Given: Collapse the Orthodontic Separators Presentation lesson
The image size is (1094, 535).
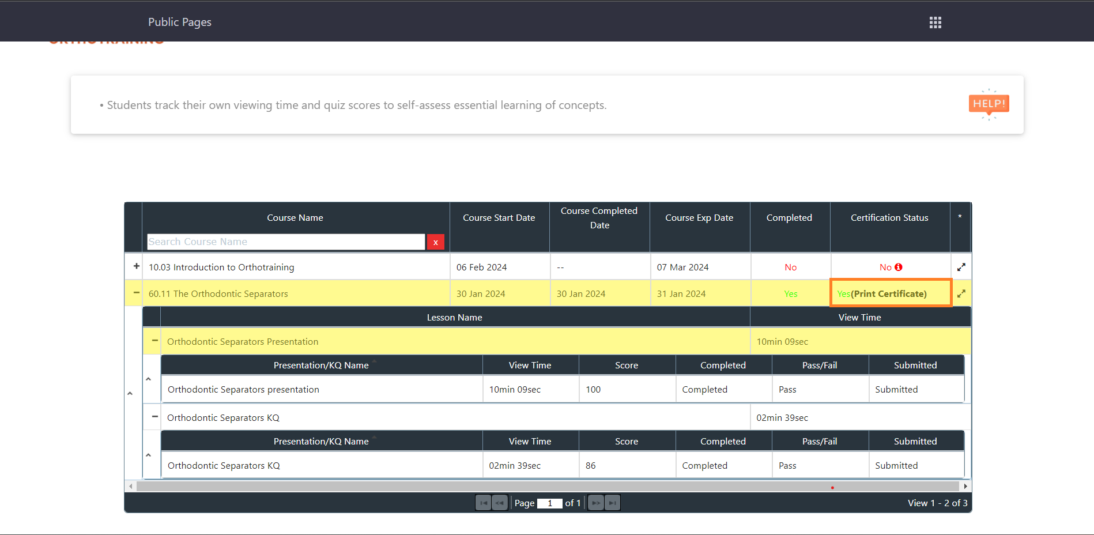Looking at the screenshot, I should coord(154,341).
